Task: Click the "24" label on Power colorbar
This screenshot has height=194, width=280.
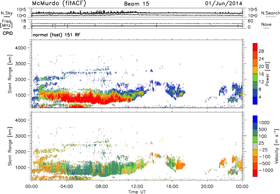Action: (261, 59)
